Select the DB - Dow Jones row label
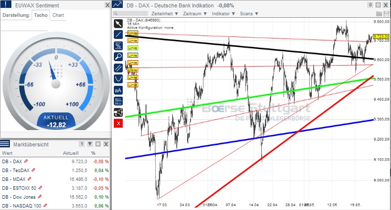The height and width of the screenshot is (210, 391). pyautogui.click(x=19, y=197)
